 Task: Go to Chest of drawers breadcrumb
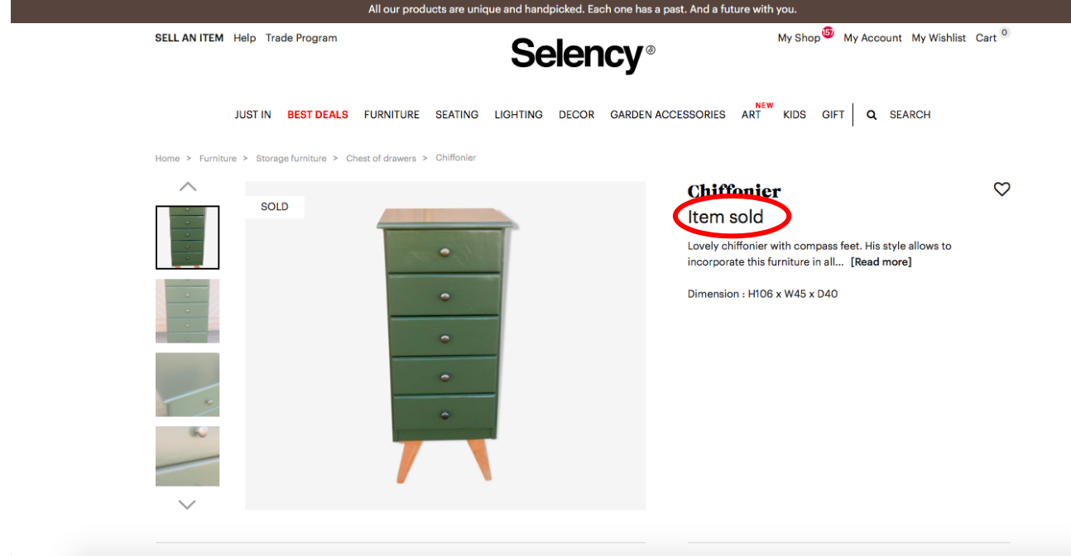pos(381,158)
